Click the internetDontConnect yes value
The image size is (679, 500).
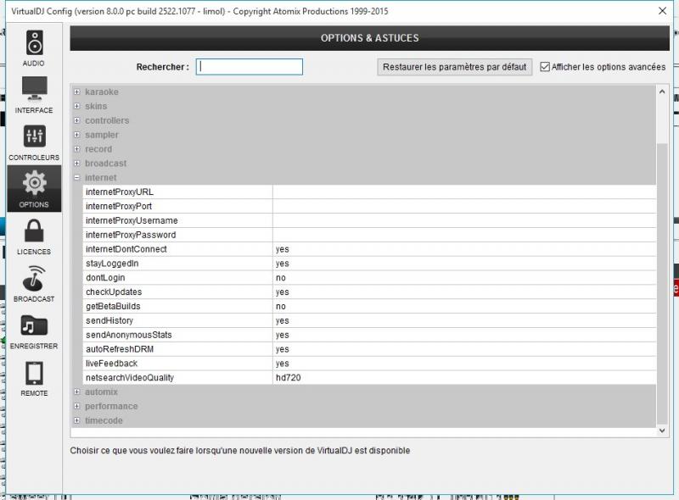coord(464,249)
